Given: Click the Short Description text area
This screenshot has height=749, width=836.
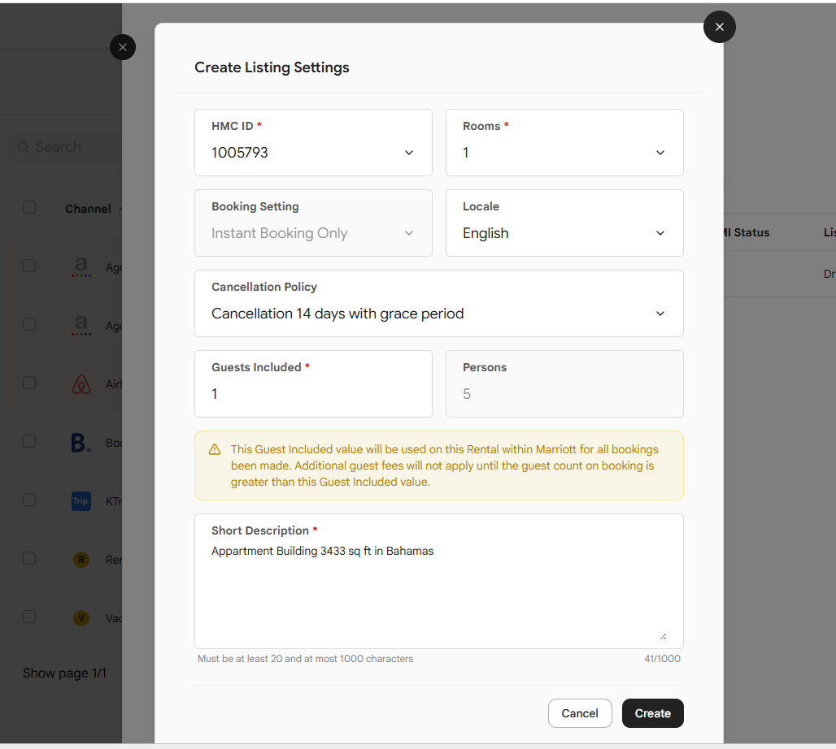Looking at the screenshot, I should click(x=439, y=581).
